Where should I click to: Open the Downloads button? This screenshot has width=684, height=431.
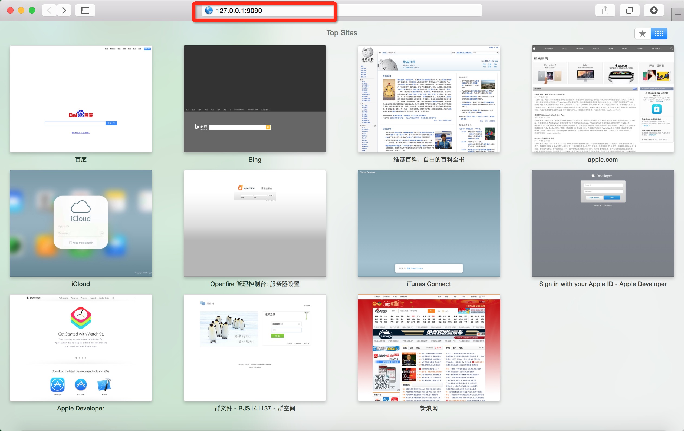pos(654,11)
